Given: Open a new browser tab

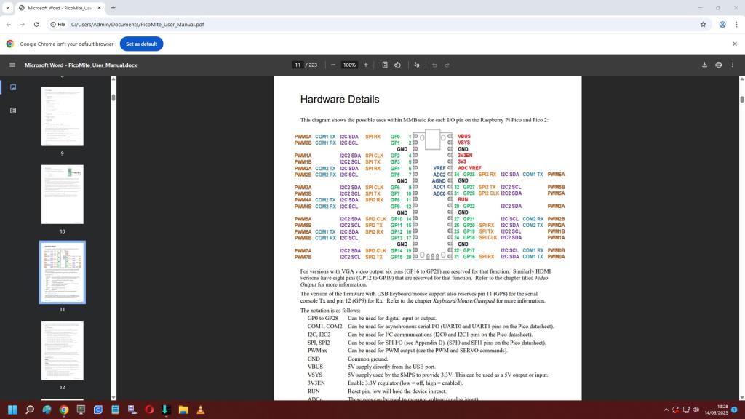Looking at the screenshot, I should [x=113, y=8].
